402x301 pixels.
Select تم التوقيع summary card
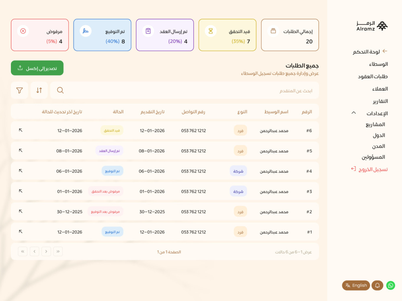pos(102,35)
